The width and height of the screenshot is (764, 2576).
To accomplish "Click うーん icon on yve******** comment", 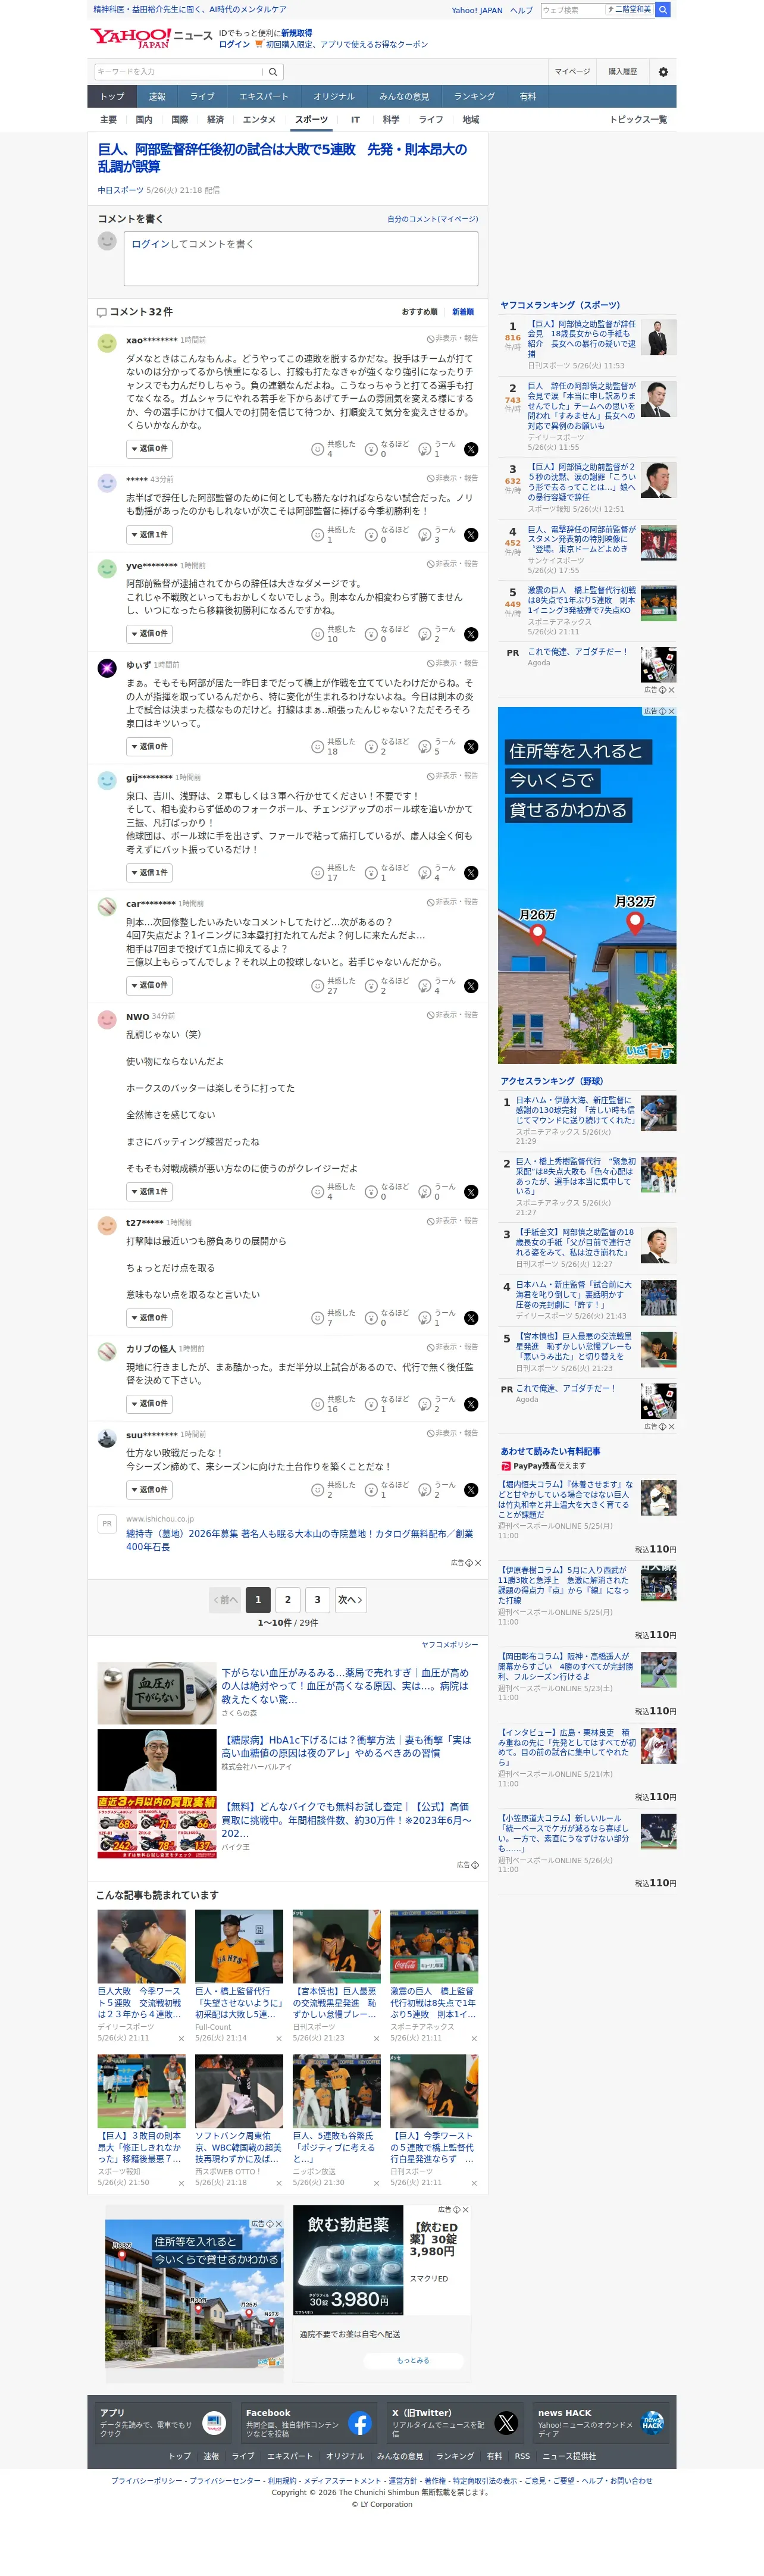I will (x=424, y=634).
